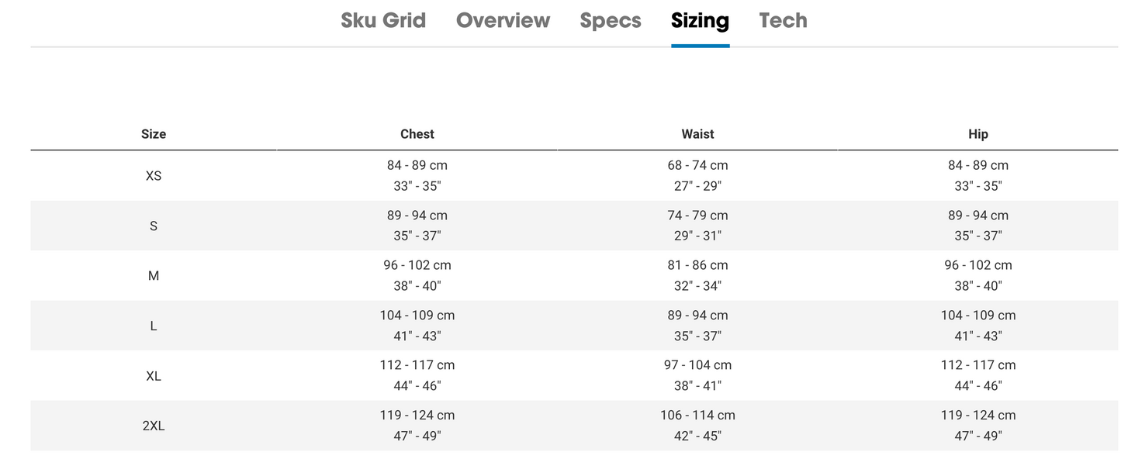Select the L size row label
The width and height of the screenshot is (1121, 459).
154,326
